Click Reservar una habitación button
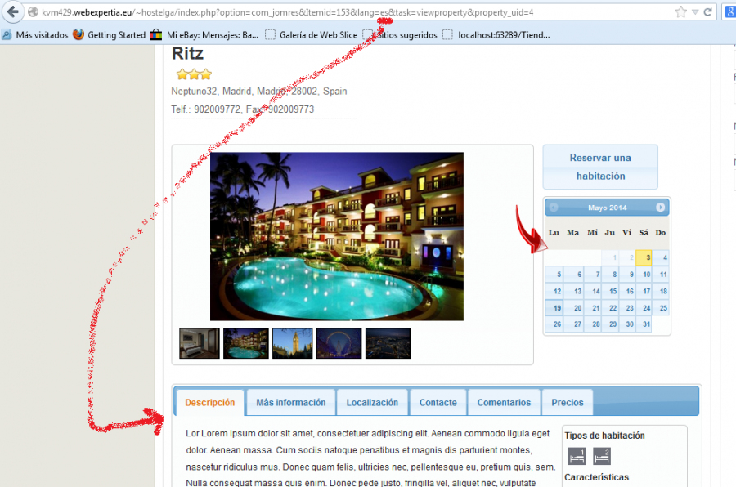This screenshot has height=487, width=736. 600,167
